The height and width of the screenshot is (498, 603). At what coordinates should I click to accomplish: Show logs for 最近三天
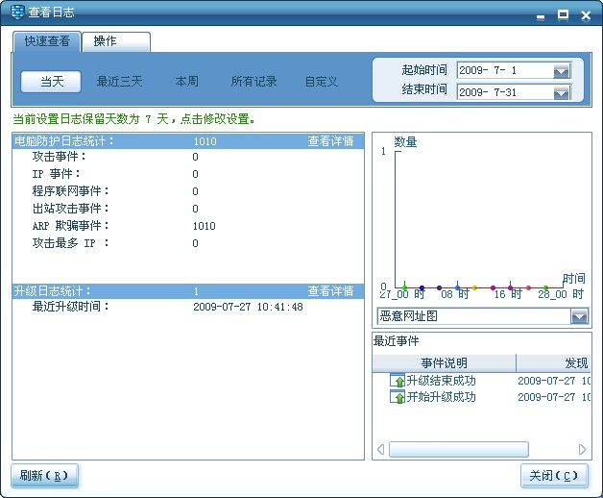[x=119, y=82]
